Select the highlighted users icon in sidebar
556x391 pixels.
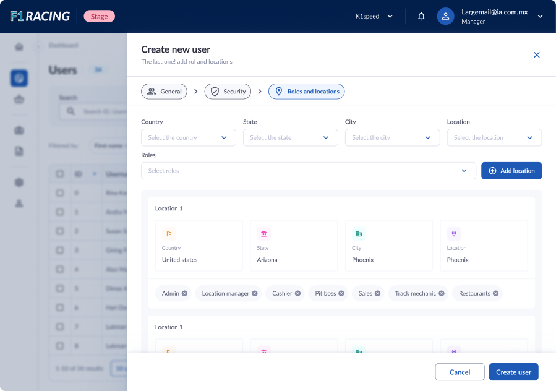19,78
